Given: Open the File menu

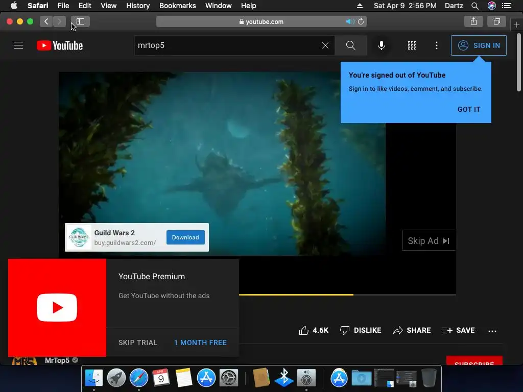Looking at the screenshot, I should 63,6.
